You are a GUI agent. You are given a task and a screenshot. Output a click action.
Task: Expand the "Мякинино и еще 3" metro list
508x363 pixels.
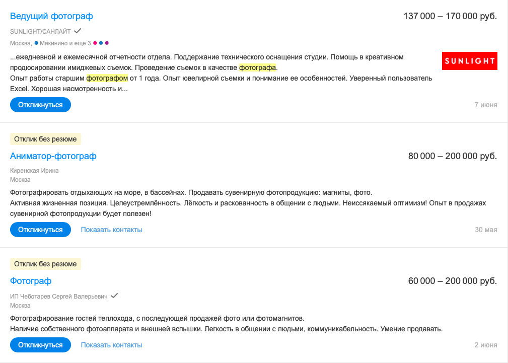65,43
